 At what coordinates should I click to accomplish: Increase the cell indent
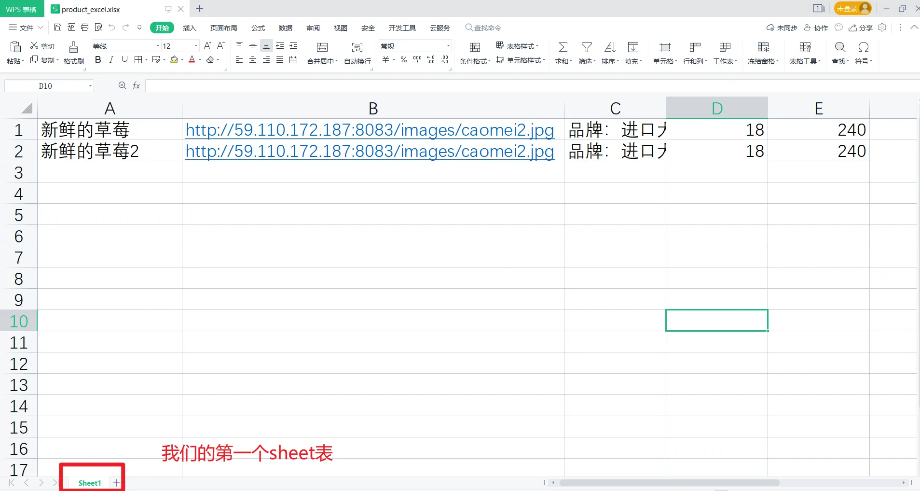point(293,45)
